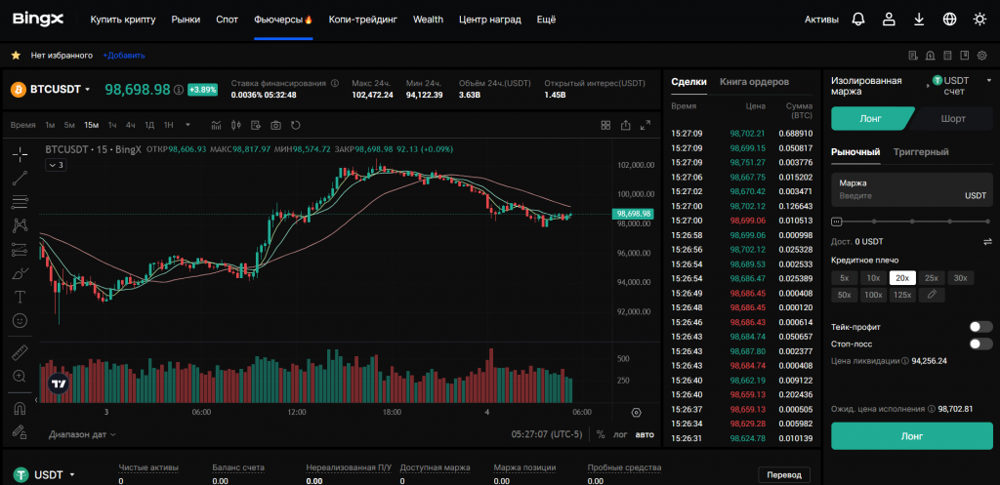This screenshot has width=1000, height=485.
Task: Toggle авто auto scale
Action: pyautogui.click(x=645, y=434)
